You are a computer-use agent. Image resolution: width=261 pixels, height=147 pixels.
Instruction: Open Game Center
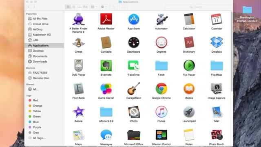point(106,89)
